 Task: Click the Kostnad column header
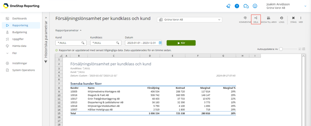tap(180, 88)
